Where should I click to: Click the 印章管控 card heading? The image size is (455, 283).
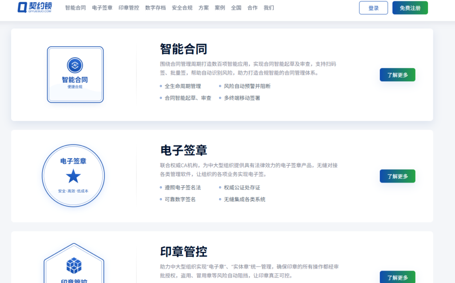(x=184, y=251)
